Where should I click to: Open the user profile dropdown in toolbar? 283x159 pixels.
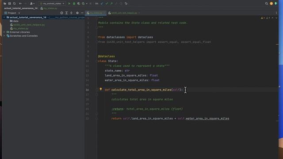click(32, 4)
